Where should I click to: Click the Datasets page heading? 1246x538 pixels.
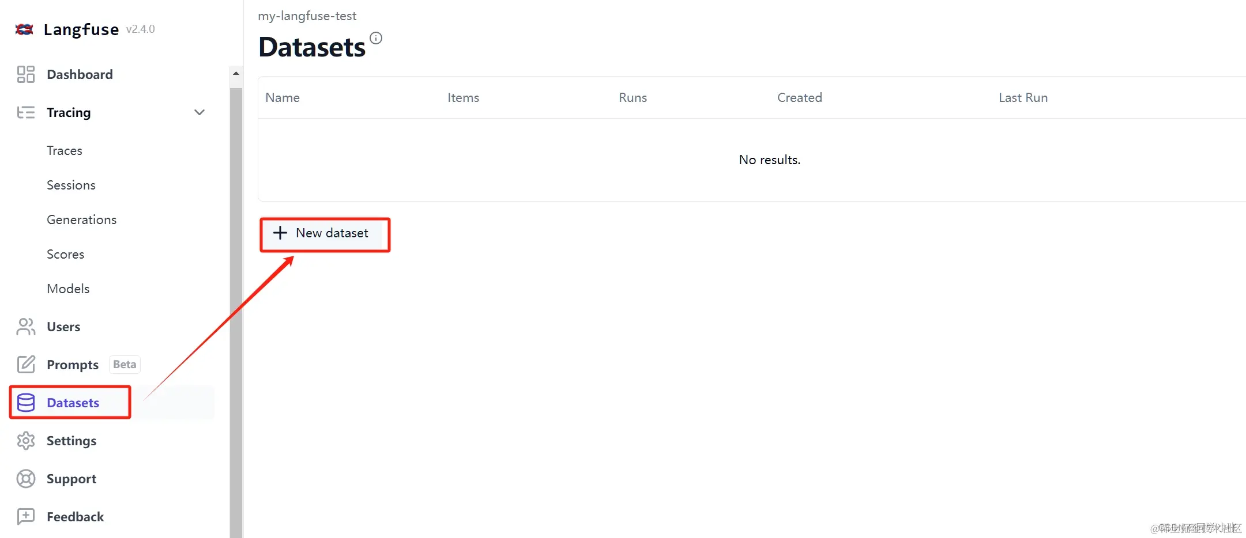312,47
